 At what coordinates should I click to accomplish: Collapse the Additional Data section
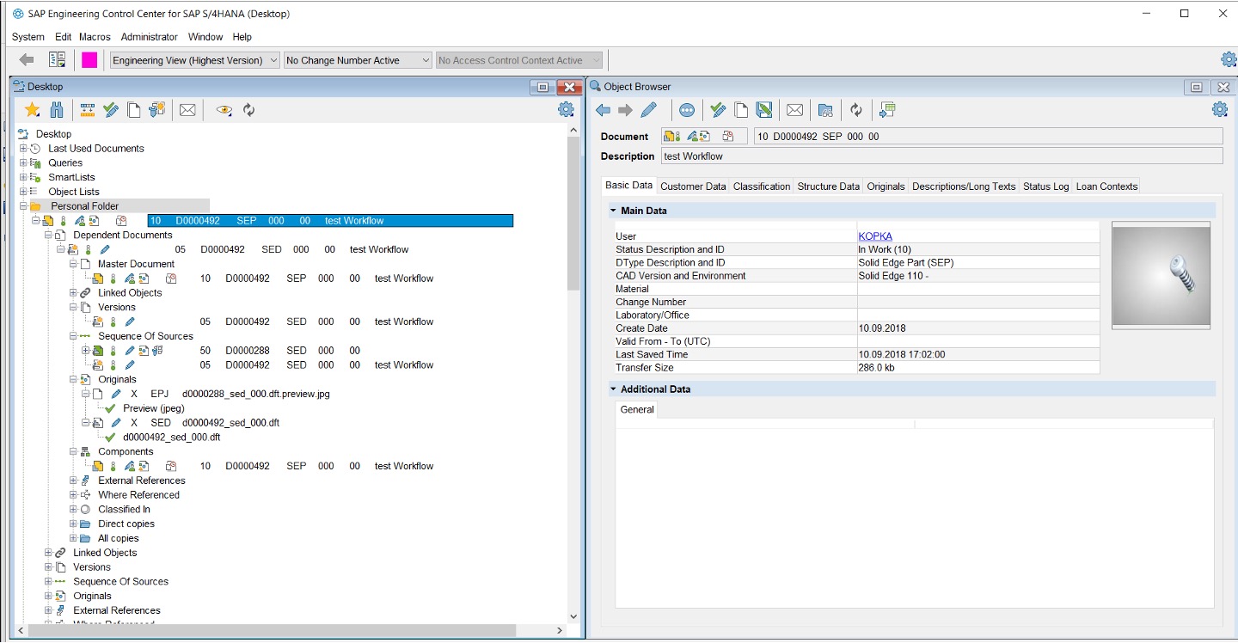613,389
